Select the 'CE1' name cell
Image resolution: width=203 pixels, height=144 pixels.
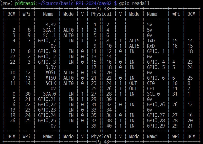point(151,88)
